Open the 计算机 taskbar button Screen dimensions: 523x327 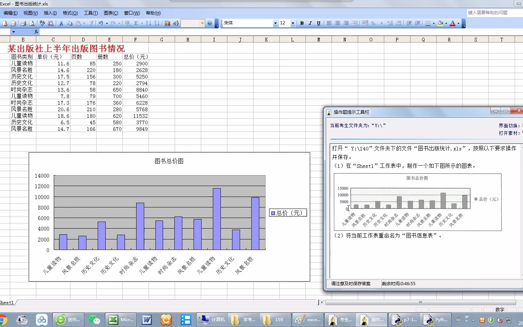(x=212, y=320)
